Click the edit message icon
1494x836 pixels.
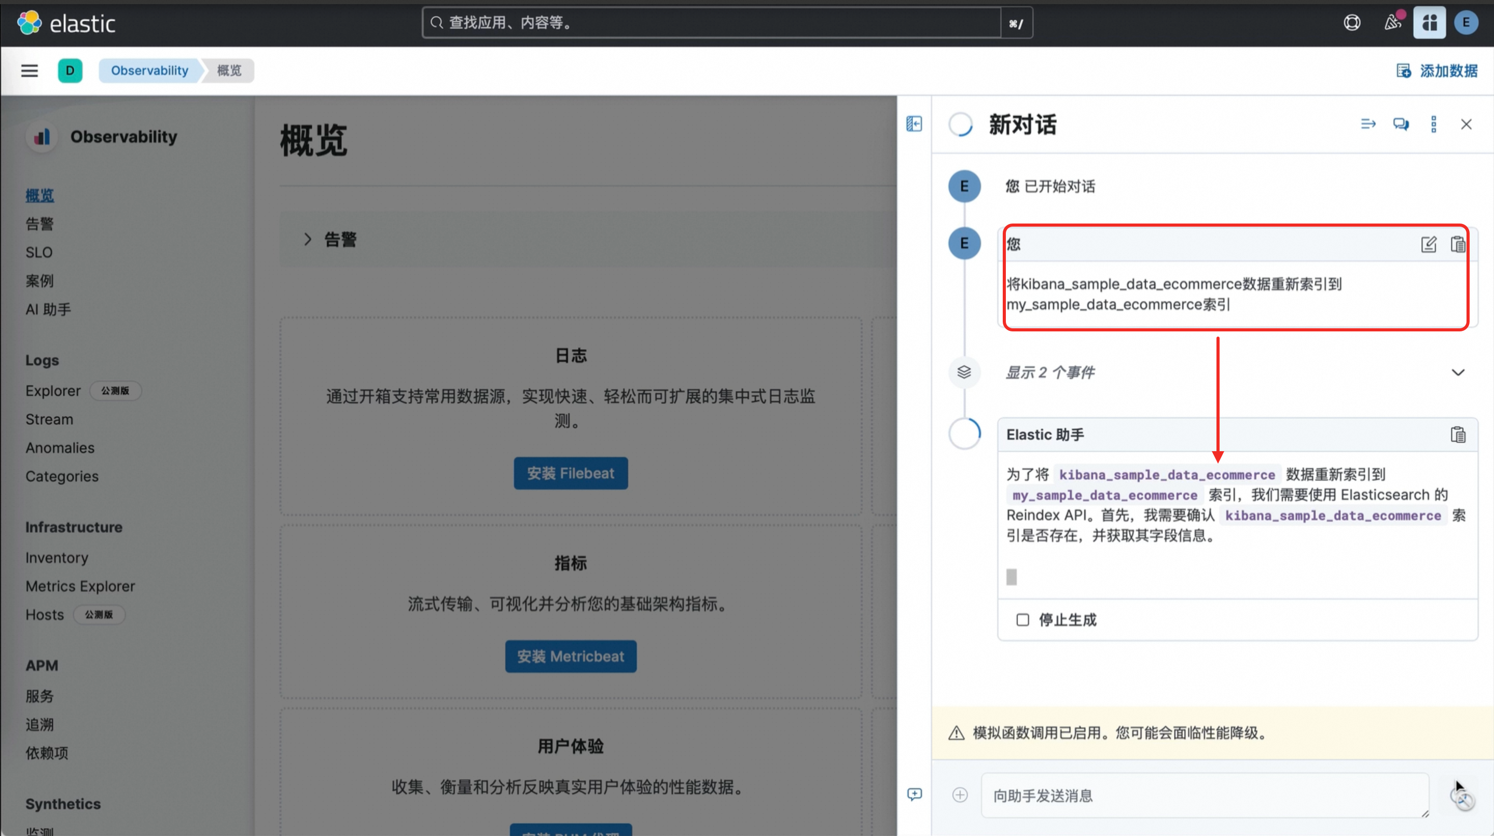coord(1428,244)
